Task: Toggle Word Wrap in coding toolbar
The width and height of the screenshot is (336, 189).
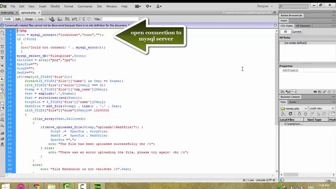Action: 2,90
